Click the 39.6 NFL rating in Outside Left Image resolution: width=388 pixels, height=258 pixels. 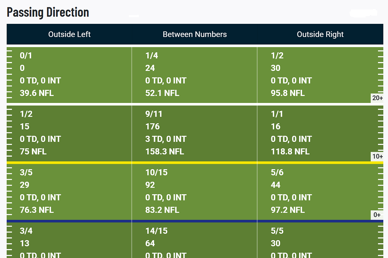pyautogui.click(x=37, y=93)
